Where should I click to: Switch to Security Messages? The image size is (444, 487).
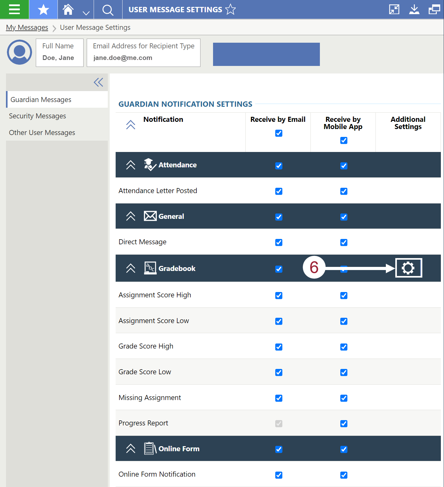click(x=37, y=116)
